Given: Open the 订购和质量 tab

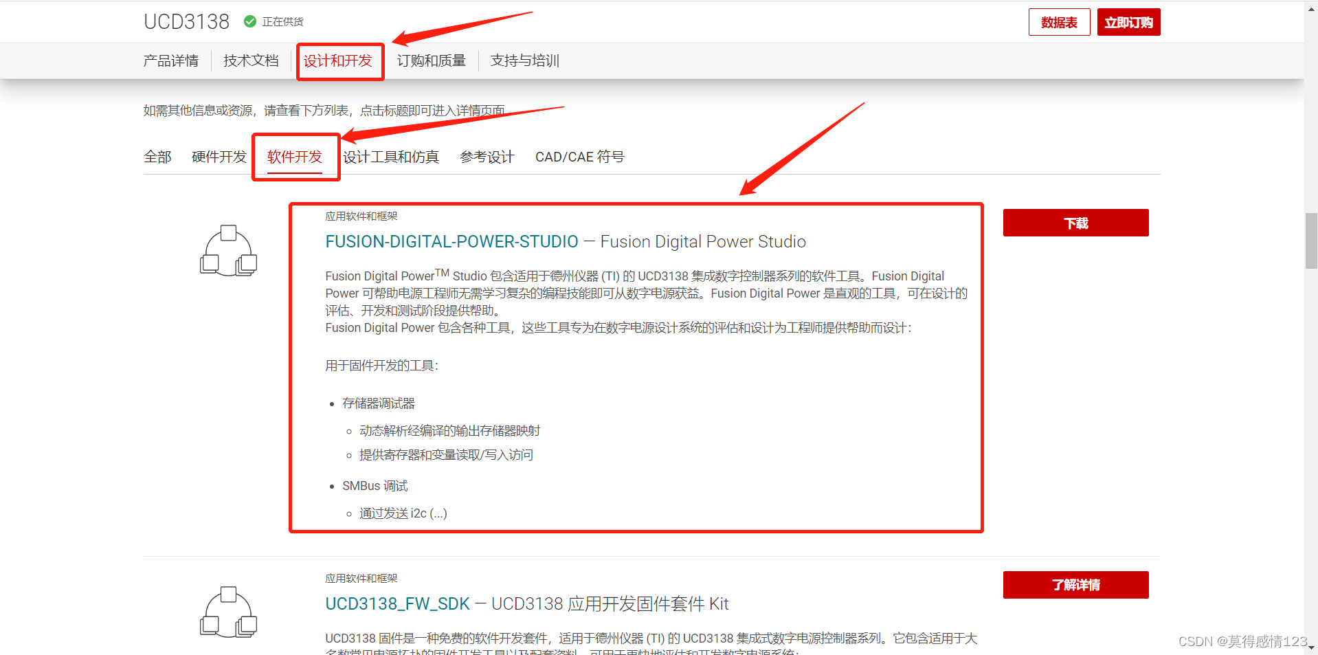Looking at the screenshot, I should 432,60.
